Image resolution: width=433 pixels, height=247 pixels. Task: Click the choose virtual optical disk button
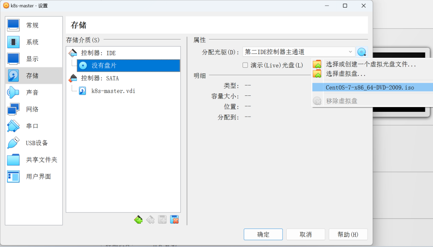(x=362, y=52)
